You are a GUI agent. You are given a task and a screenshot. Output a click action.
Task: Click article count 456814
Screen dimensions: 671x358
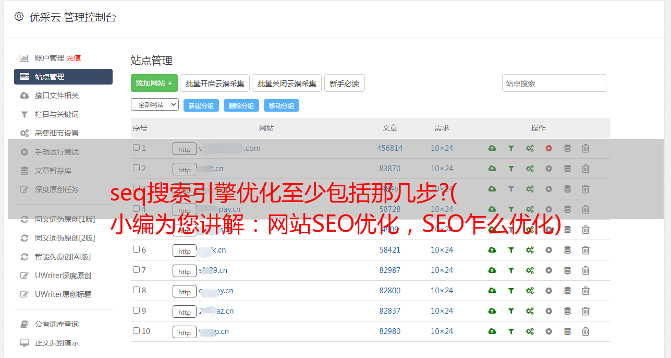click(x=390, y=148)
